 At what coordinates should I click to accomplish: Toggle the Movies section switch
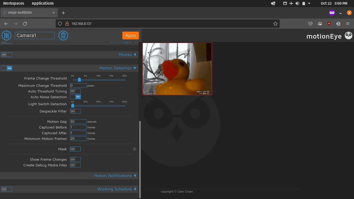click(x=7, y=55)
